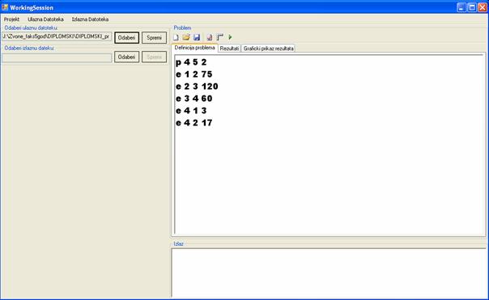Click Odaberi button for input file

(126, 38)
